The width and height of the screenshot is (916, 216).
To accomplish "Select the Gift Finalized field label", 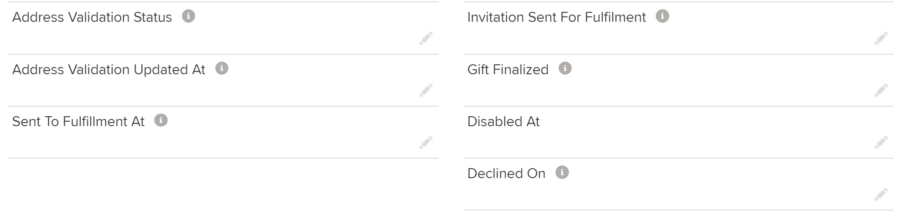I will [x=508, y=69].
